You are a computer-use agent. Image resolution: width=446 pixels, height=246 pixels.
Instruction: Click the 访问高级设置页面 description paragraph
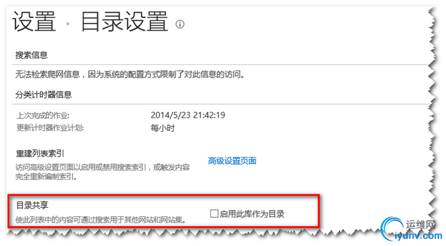point(103,172)
